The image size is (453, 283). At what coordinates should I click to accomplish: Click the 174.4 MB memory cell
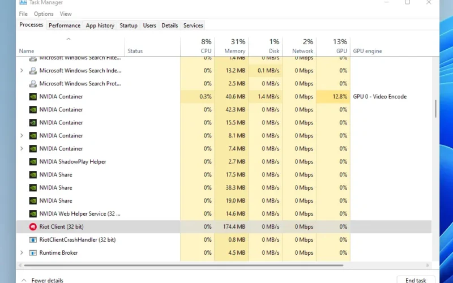(x=232, y=227)
